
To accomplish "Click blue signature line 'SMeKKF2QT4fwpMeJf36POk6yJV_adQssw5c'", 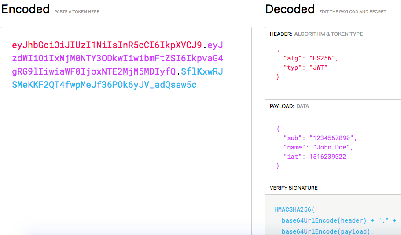I will 104,85.
